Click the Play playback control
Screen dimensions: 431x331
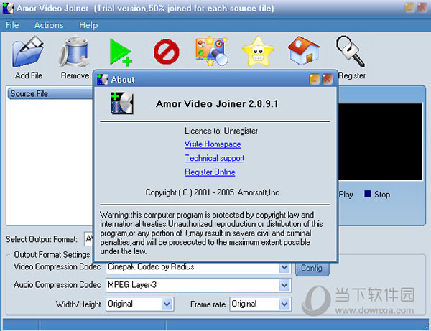(x=346, y=194)
